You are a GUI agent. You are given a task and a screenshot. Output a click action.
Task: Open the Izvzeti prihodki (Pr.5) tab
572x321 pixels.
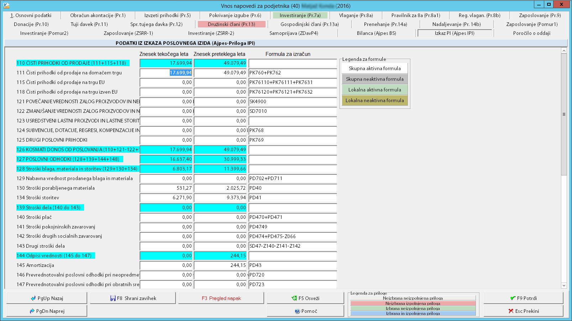pyautogui.click(x=168, y=15)
